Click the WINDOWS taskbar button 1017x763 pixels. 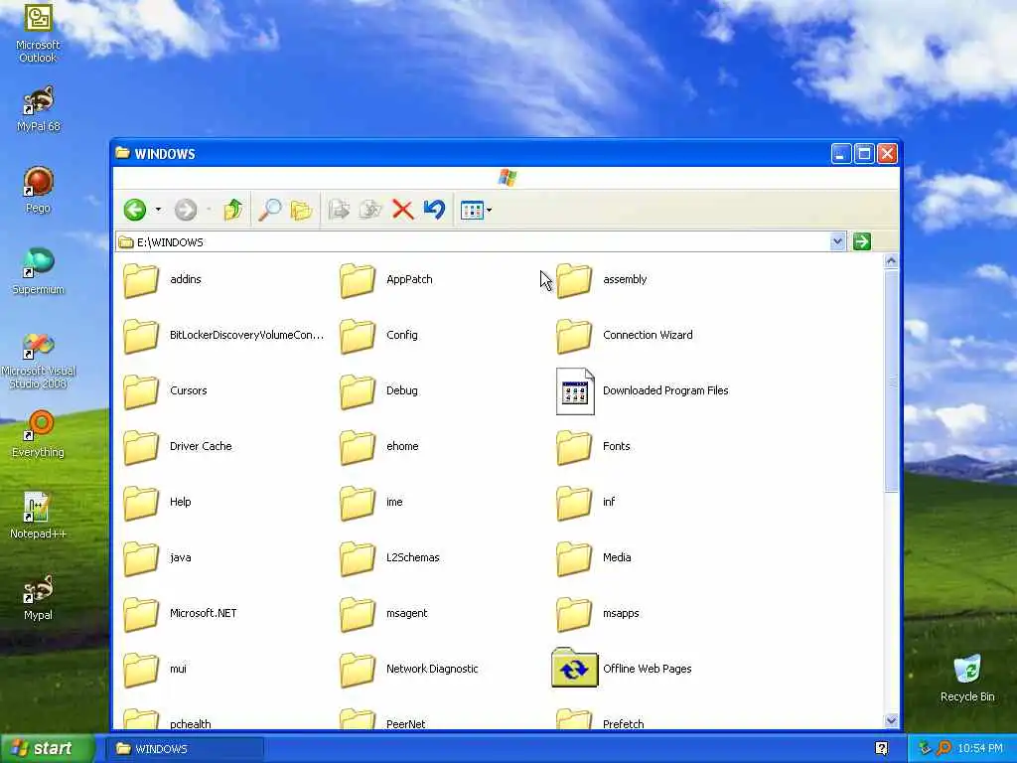tap(186, 749)
